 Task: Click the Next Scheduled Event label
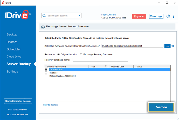tap(17, 110)
